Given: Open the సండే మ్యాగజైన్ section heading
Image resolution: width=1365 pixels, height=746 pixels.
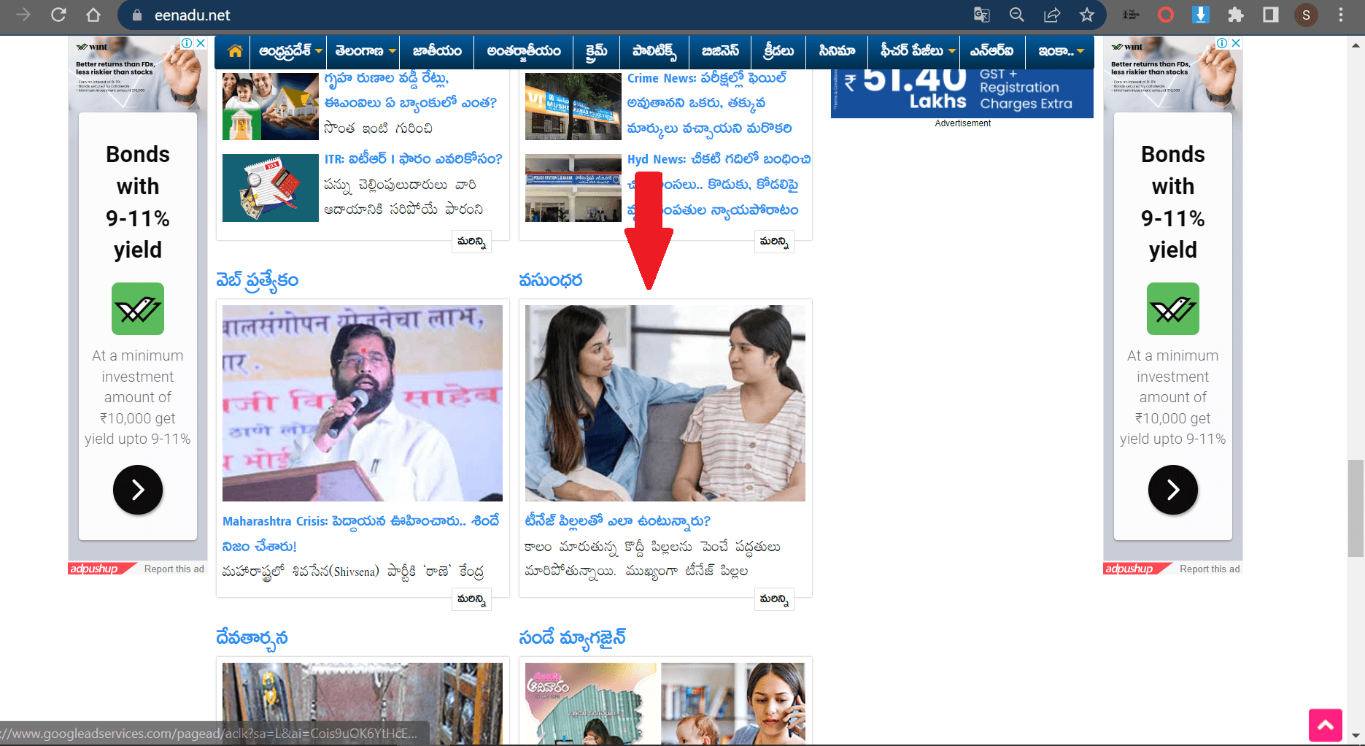Looking at the screenshot, I should click(x=573, y=638).
